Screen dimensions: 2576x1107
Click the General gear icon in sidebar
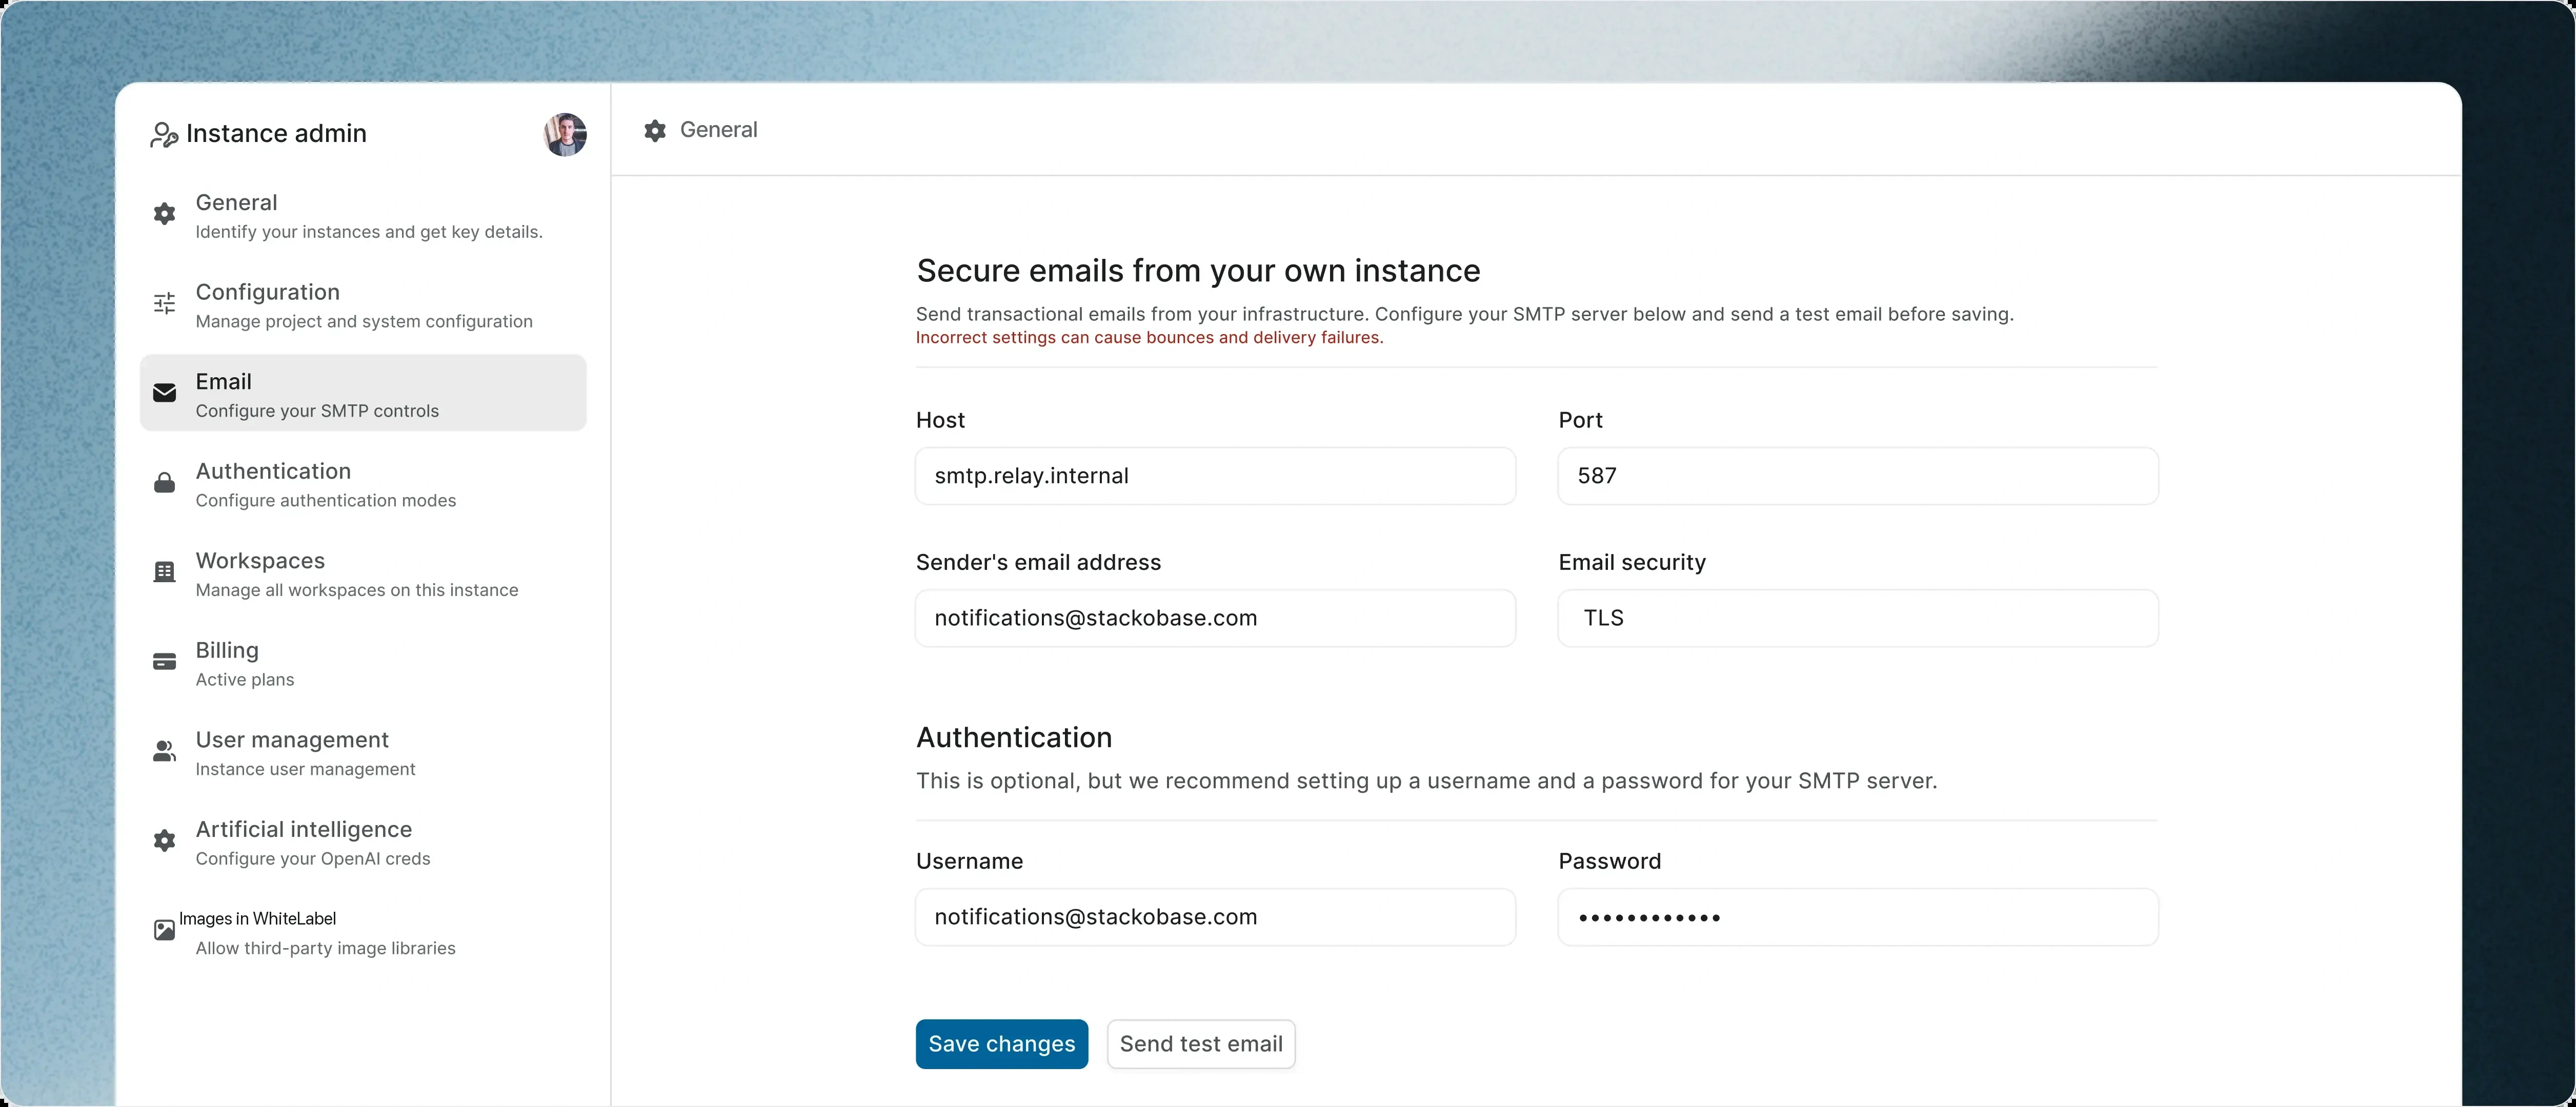tap(164, 214)
